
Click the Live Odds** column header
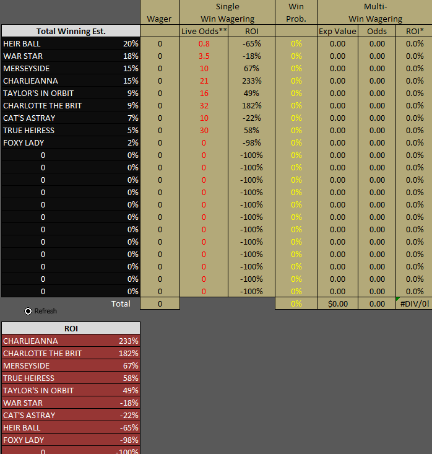tap(204, 31)
